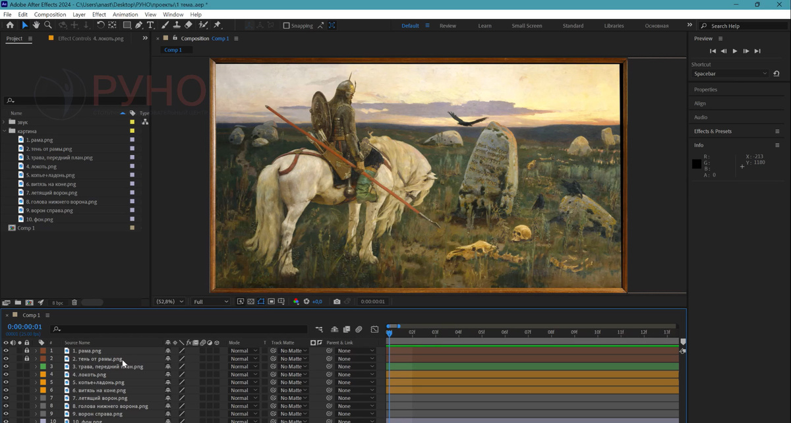Select the Hand tool

[36, 25]
